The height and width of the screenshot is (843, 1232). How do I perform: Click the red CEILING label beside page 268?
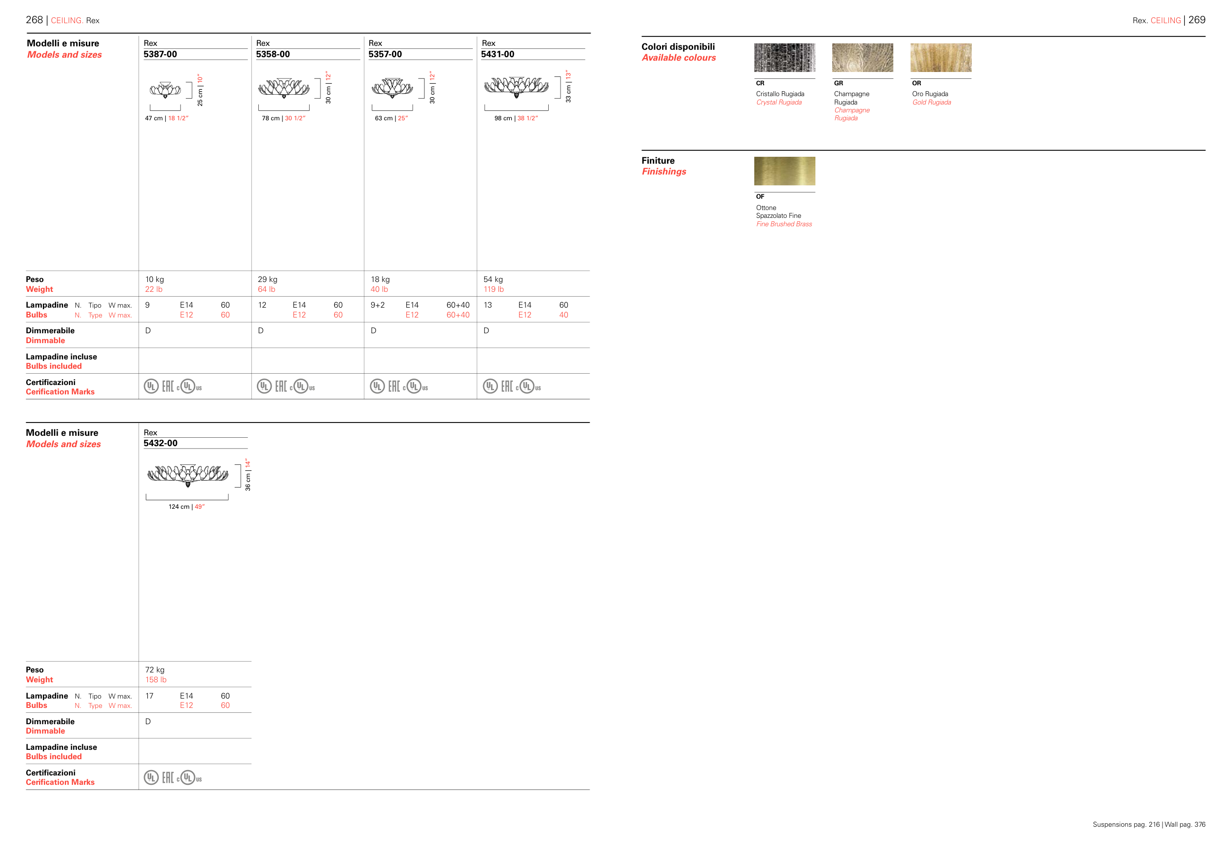66,21
